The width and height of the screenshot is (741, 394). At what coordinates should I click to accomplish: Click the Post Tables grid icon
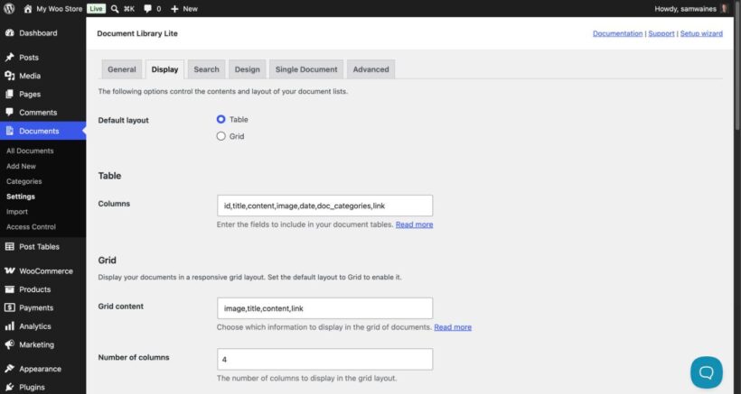[9, 246]
